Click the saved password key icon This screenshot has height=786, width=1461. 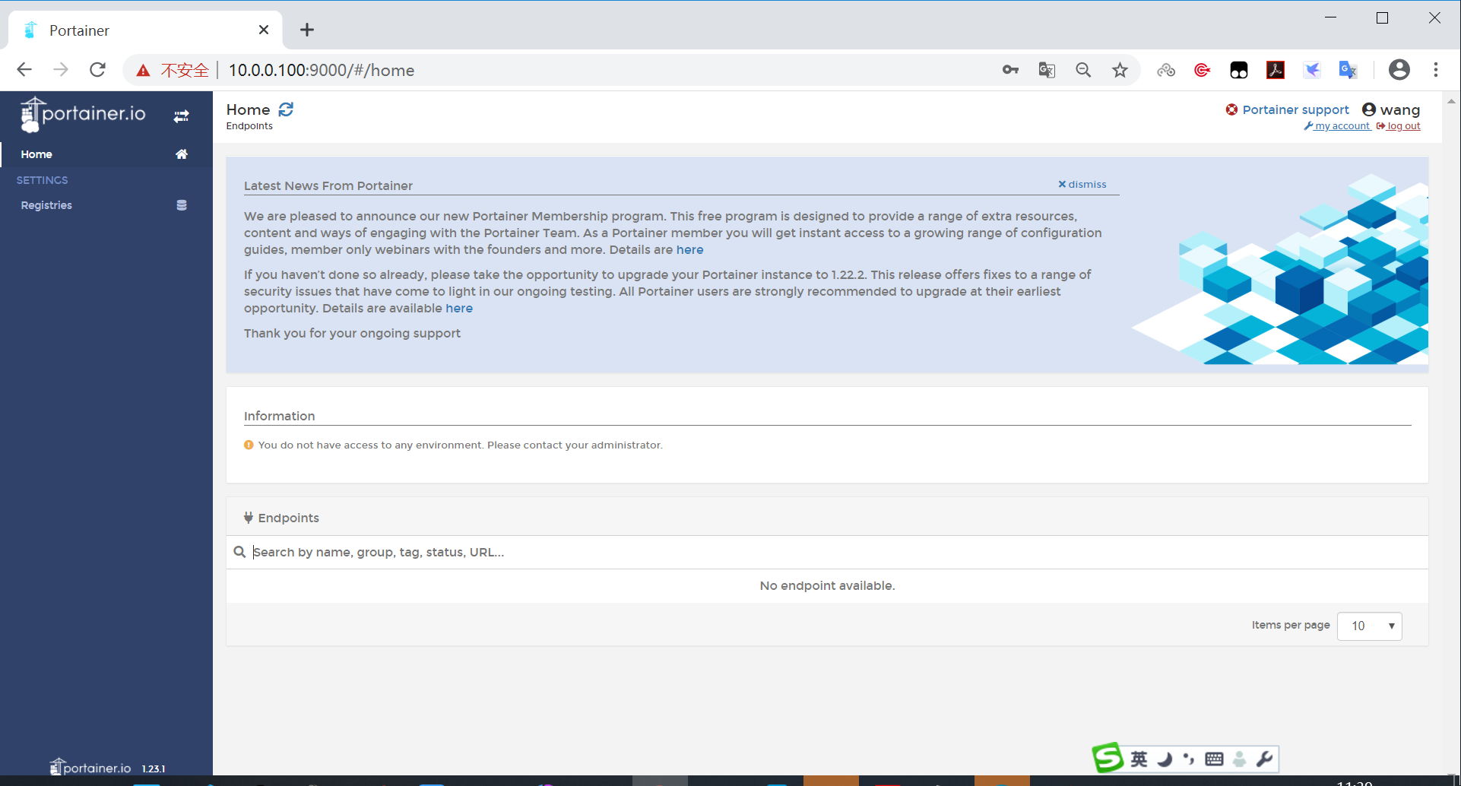[1010, 70]
